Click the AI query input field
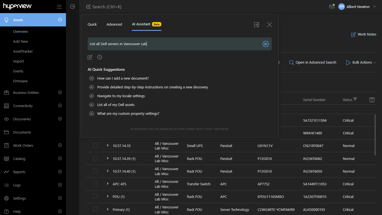 (173, 44)
